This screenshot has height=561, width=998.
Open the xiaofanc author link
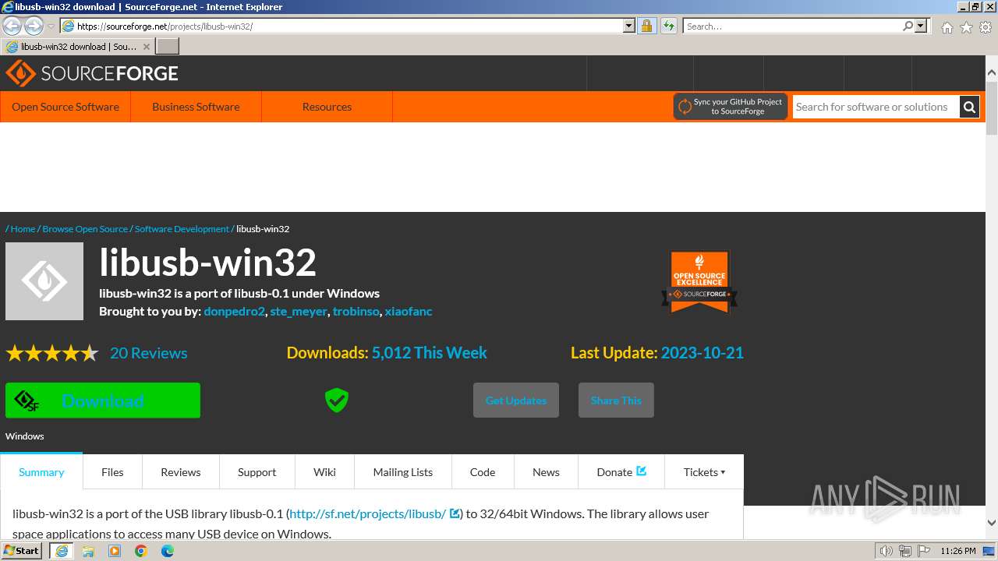pyautogui.click(x=409, y=312)
